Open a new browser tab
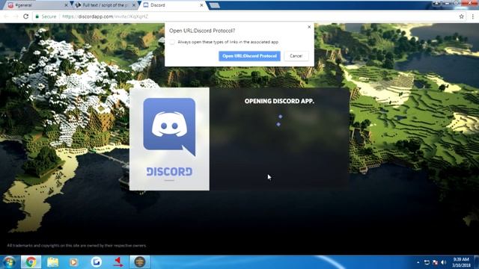479x269 pixels. [x=215, y=5]
